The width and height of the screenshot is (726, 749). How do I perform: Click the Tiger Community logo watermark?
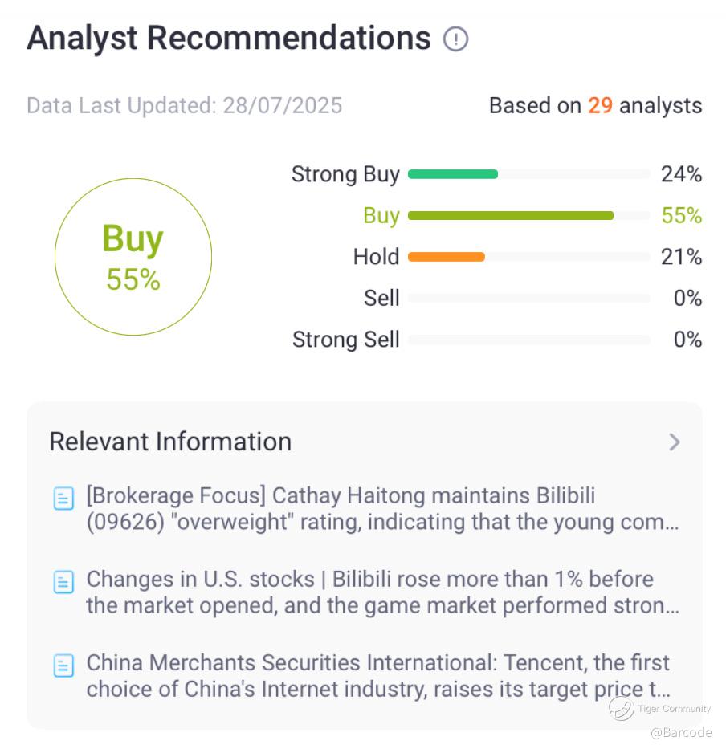pos(621,707)
